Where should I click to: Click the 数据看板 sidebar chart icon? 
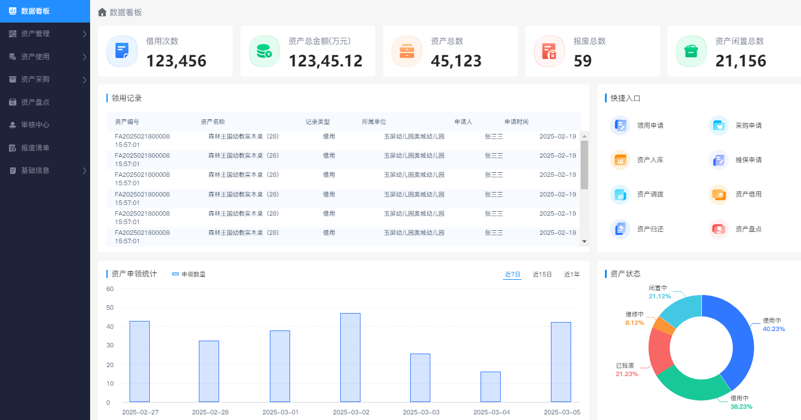click(x=12, y=11)
